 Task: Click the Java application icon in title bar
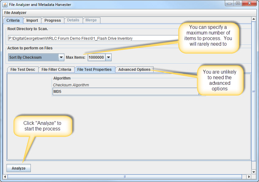(x=5, y=5)
